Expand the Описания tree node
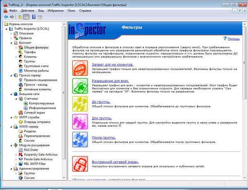The height and width of the screenshot is (190, 248). [x=11, y=33]
